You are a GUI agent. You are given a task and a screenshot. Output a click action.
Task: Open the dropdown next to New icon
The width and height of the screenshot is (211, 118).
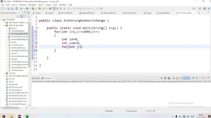(x=6, y=9)
